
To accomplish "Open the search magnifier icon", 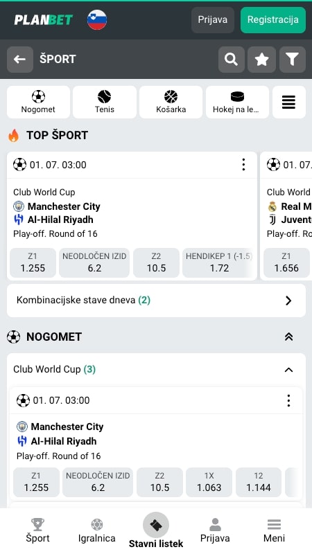I will (x=232, y=60).
